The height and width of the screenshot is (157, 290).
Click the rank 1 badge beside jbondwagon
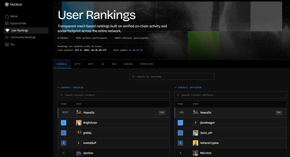(x=180, y=122)
